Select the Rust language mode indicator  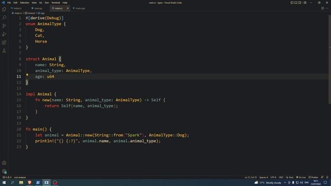coord(290,177)
